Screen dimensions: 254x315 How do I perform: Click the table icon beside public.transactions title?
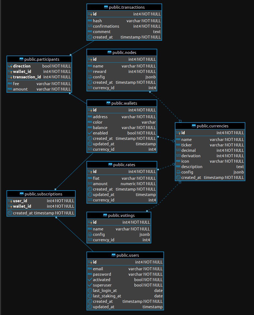(x=106, y=7)
